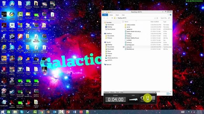Click the Stop recording button

[x=153, y=98]
